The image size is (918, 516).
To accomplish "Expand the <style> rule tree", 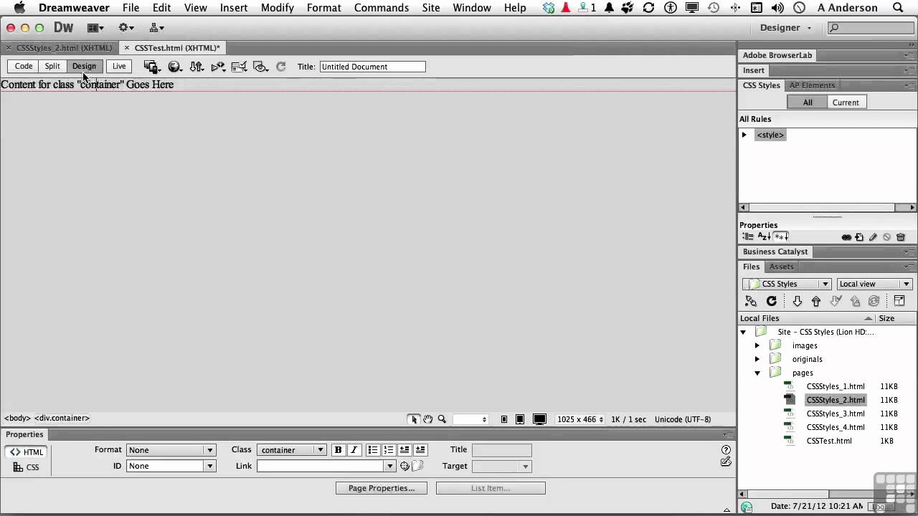I will click(x=744, y=135).
